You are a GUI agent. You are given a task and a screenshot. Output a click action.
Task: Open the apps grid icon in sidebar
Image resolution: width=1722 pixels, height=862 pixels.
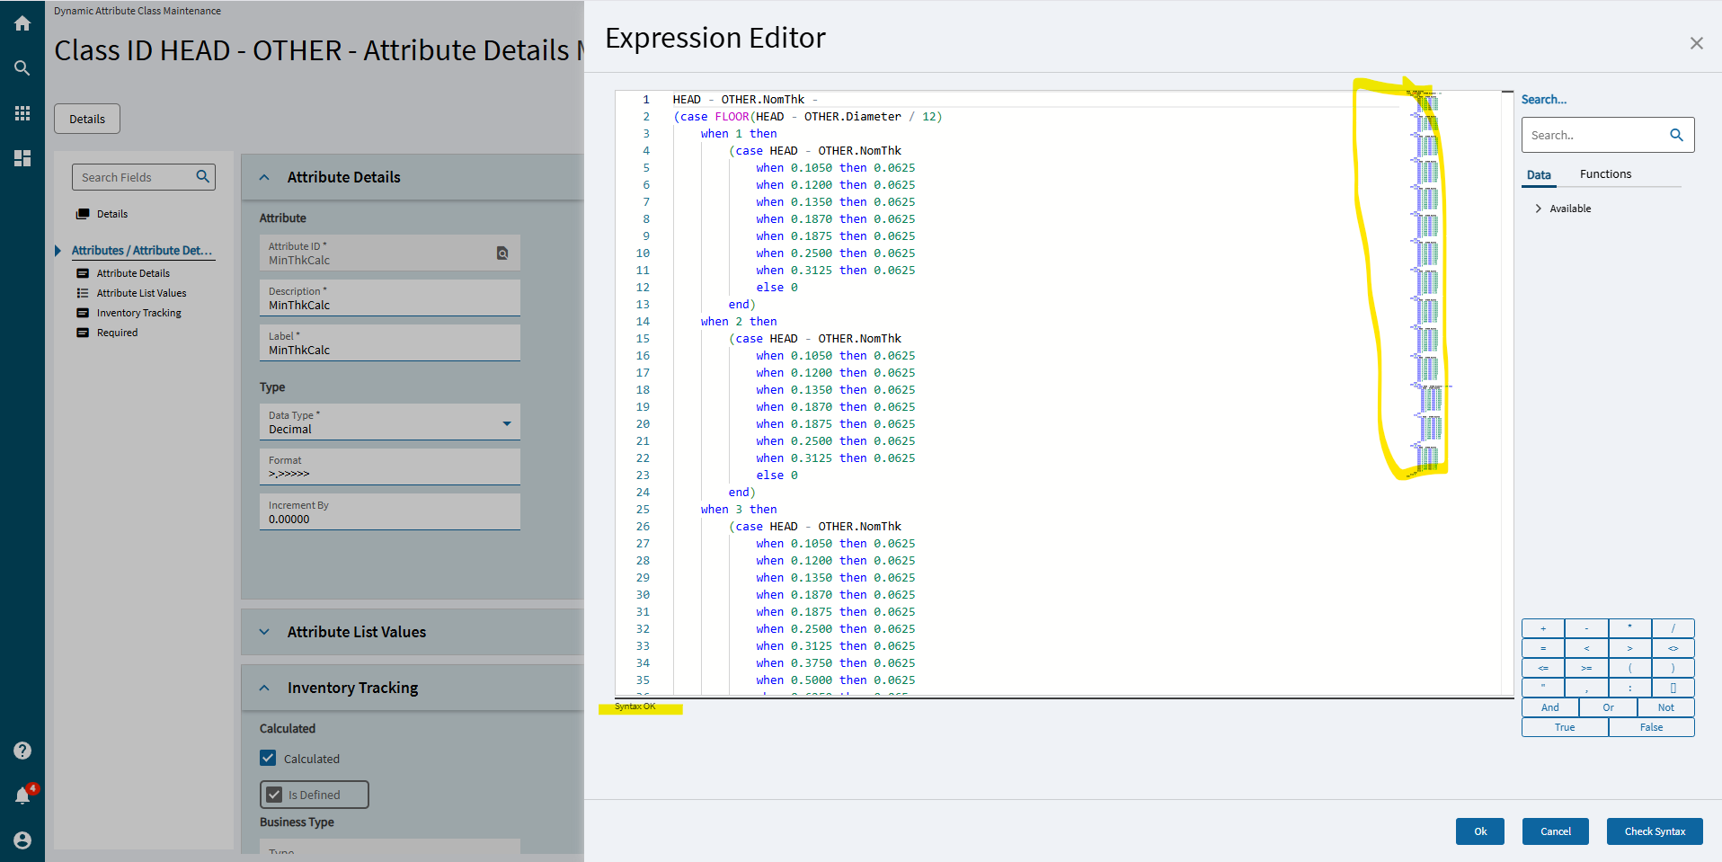point(22,113)
